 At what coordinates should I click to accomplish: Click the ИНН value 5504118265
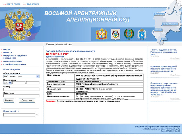click(x=82, y=91)
